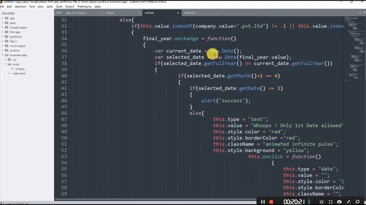The image size is (366, 205).
Task: Open the Help menu
Action: click(x=98, y=6)
